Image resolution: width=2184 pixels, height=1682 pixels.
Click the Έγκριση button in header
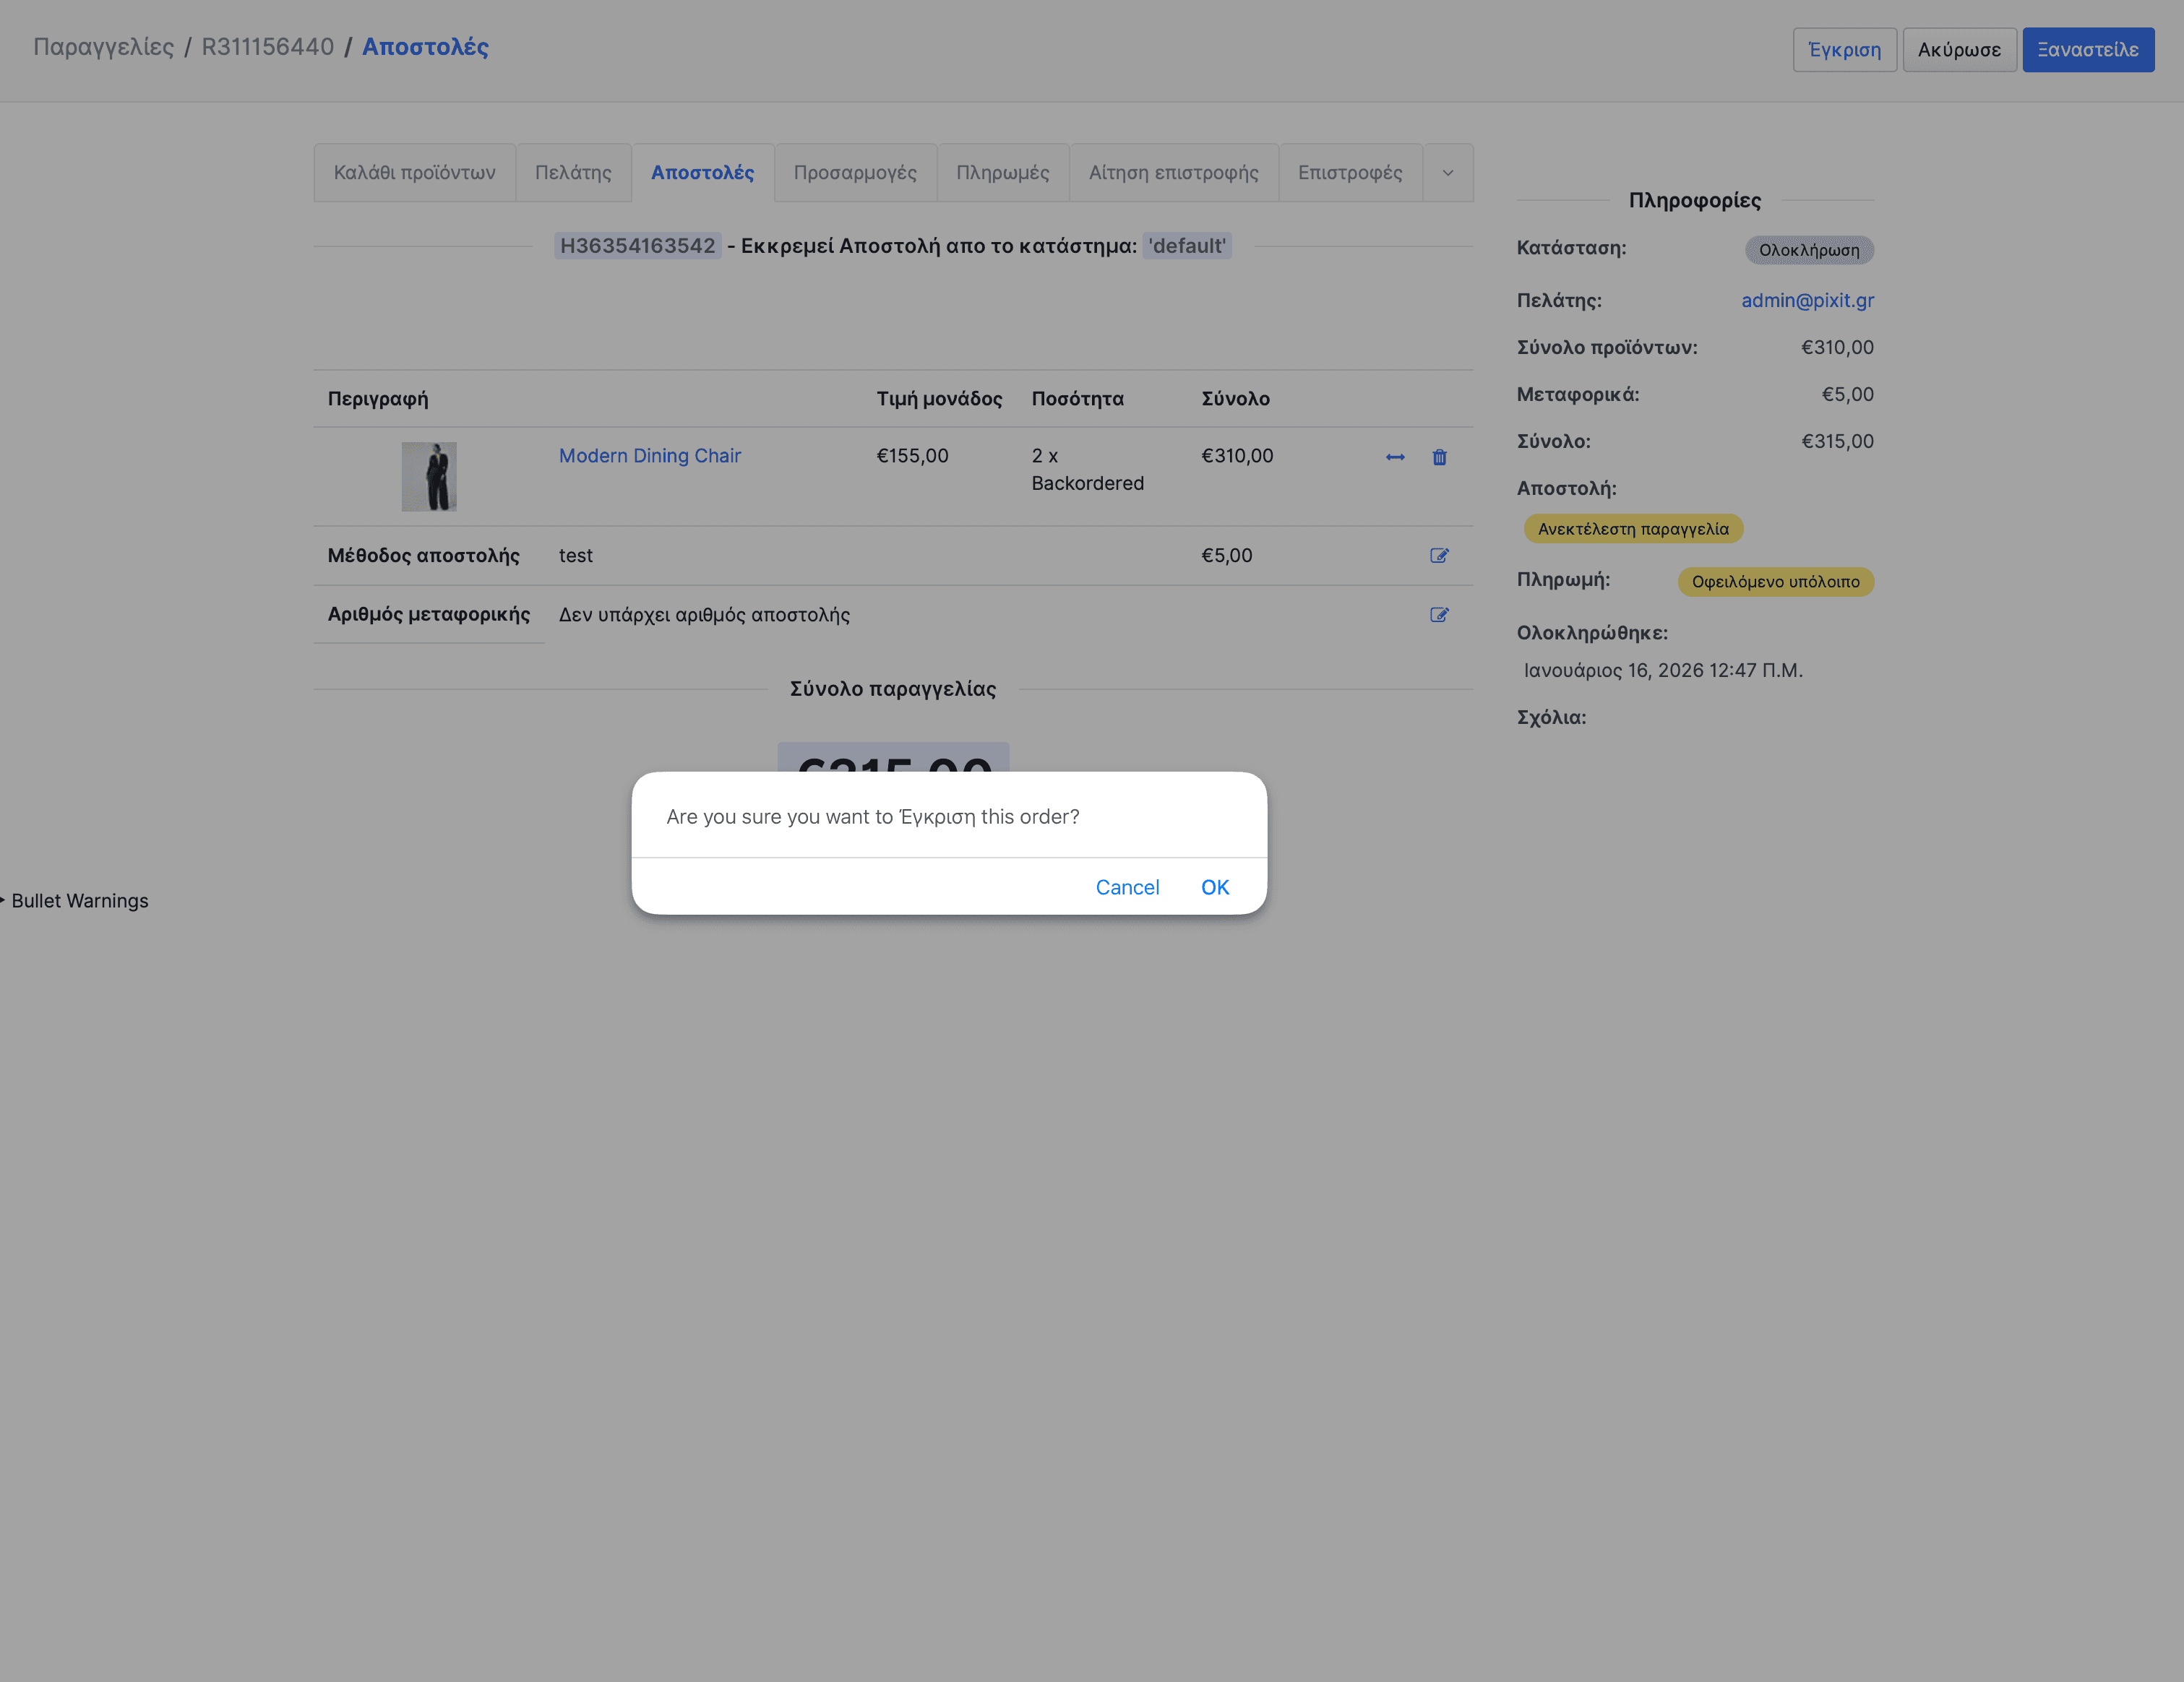pos(1844,50)
